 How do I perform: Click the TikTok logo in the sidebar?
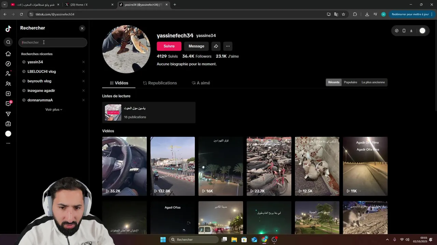(x=8, y=29)
